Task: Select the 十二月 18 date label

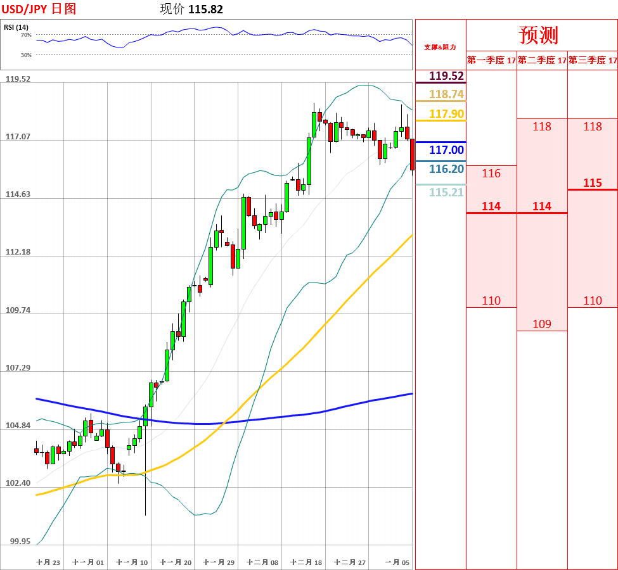Action: [x=306, y=562]
